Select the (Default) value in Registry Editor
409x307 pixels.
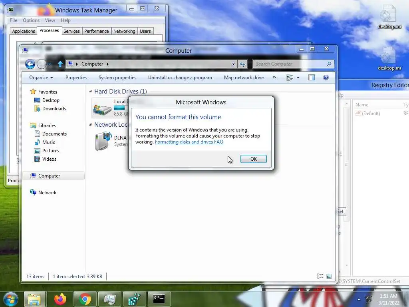pyautogui.click(x=368, y=113)
